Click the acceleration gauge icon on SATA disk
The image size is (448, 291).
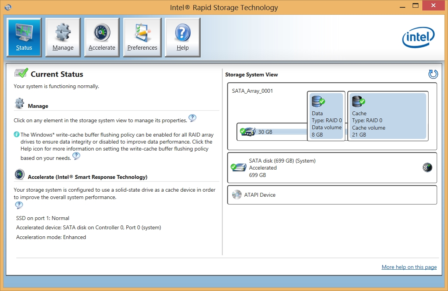coord(427,168)
